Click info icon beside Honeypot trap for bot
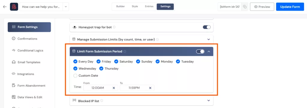This screenshot has height=108, width=307. 114,27
